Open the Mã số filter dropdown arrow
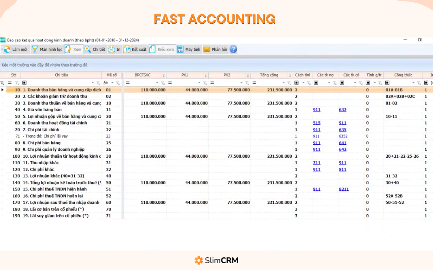433x270 pixels. (112, 83)
